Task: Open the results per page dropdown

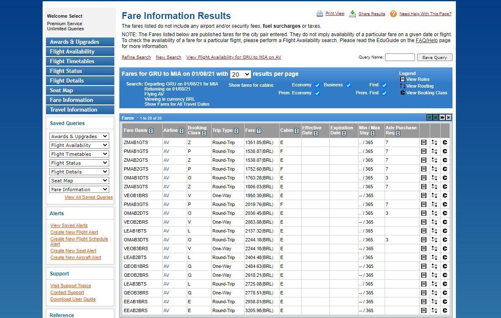Action: pyautogui.click(x=240, y=75)
